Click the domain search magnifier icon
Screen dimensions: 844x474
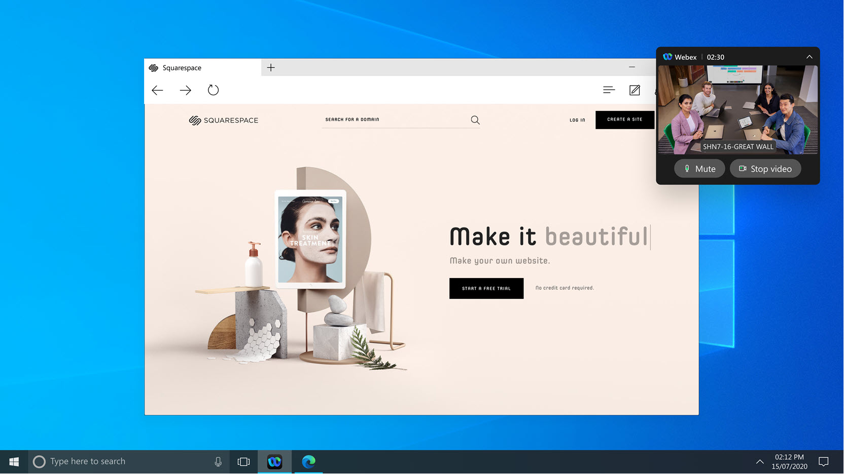[475, 120]
